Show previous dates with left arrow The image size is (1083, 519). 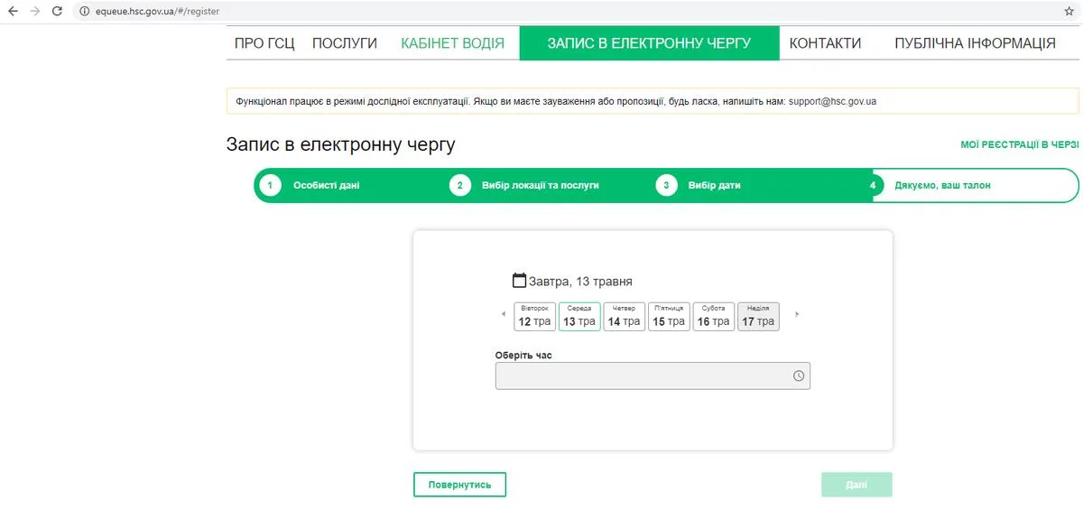tap(504, 315)
